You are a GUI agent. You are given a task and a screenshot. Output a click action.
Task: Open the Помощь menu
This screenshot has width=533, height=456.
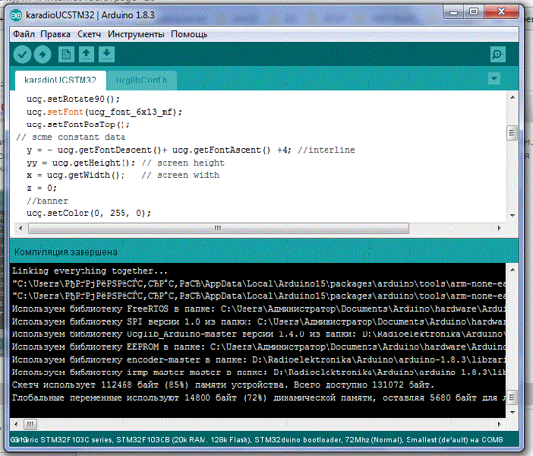pos(189,34)
